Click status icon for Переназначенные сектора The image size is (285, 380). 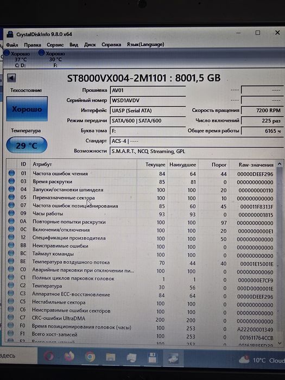point(11,197)
